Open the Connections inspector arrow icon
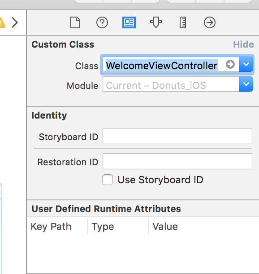 (210, 22)
